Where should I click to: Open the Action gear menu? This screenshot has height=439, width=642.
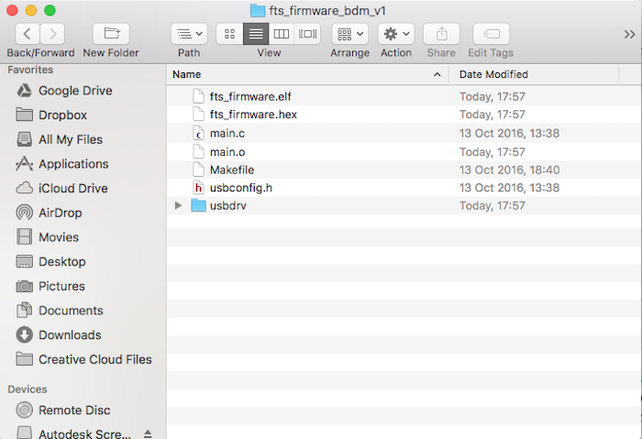[x=396, y=34]
